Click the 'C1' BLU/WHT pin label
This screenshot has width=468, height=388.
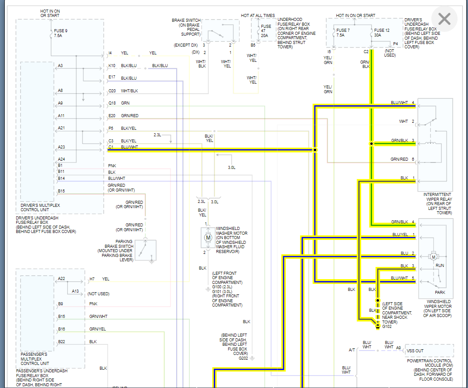111,147
